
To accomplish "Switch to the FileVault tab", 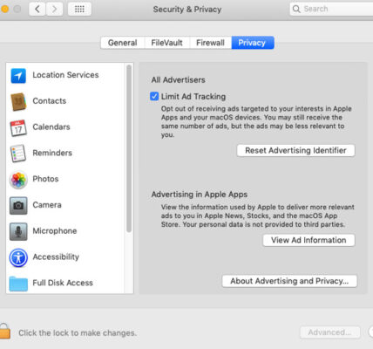I will pos(166,43).
